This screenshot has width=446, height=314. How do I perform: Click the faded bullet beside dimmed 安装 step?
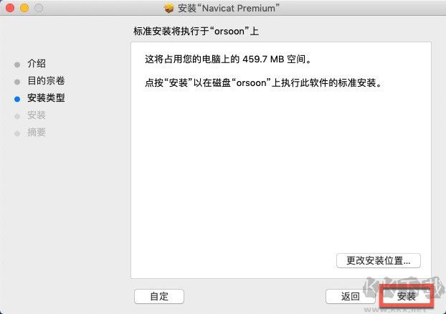pos(17,116)
